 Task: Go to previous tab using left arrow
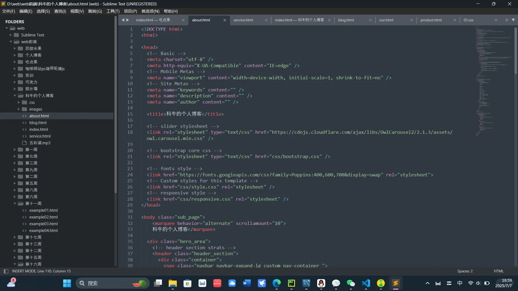coord(123,20)
